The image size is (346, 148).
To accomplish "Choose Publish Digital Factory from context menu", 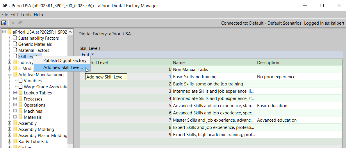I will 62,61.
